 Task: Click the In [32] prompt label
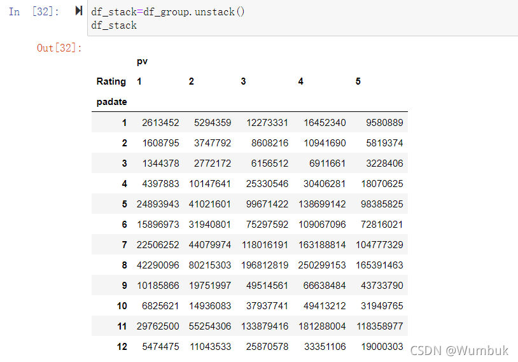click(34, 11)
